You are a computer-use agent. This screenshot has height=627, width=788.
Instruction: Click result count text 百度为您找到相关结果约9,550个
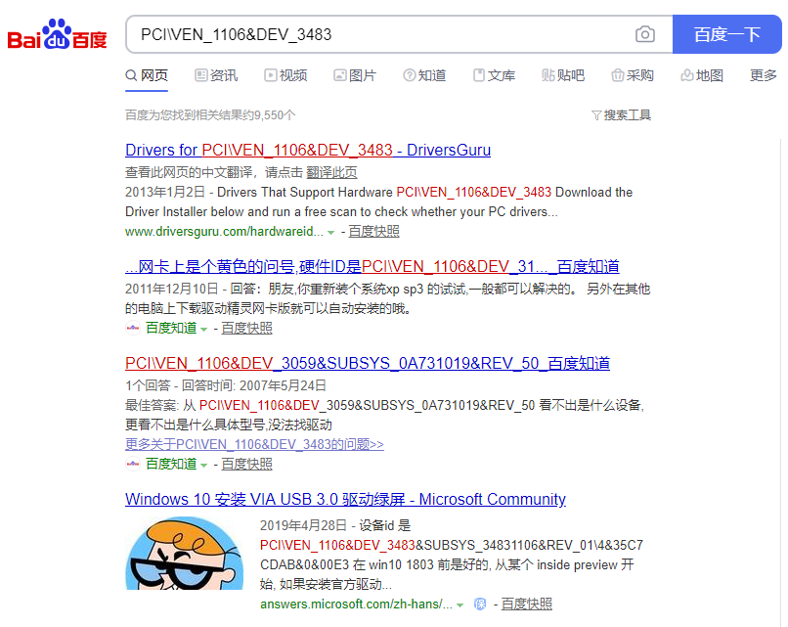pos(210,115)
